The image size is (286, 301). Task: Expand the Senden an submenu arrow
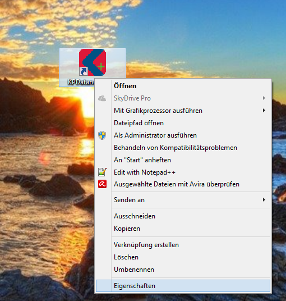(x=264, y=200)
